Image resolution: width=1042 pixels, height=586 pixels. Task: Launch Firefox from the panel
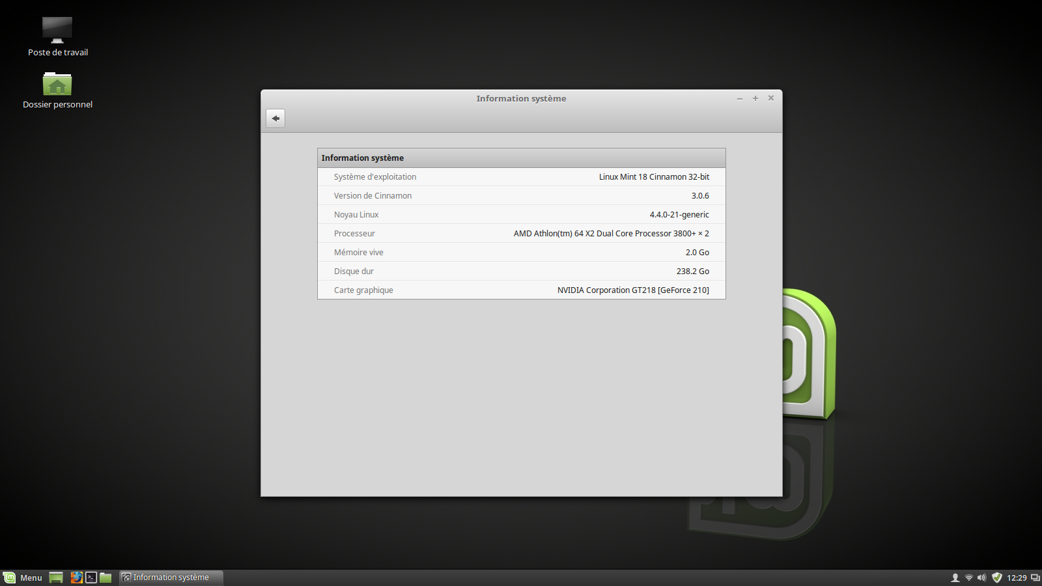pos(77,578)
